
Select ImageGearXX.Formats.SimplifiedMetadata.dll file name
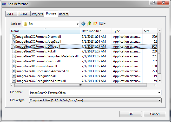(47, 56)
